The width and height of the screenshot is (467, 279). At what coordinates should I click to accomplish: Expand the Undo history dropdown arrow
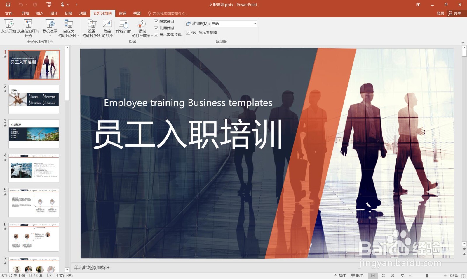tap(26, 5)
